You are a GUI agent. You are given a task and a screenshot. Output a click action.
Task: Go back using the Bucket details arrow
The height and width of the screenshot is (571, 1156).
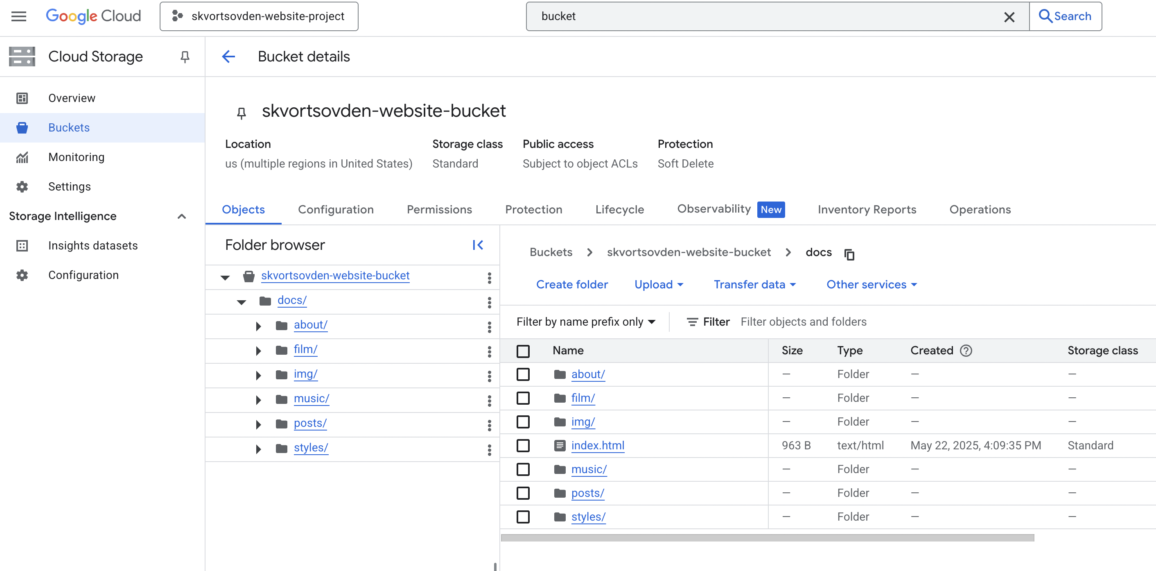pos(228,57)
